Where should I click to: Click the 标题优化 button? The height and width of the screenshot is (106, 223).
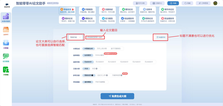pos(161,37)
